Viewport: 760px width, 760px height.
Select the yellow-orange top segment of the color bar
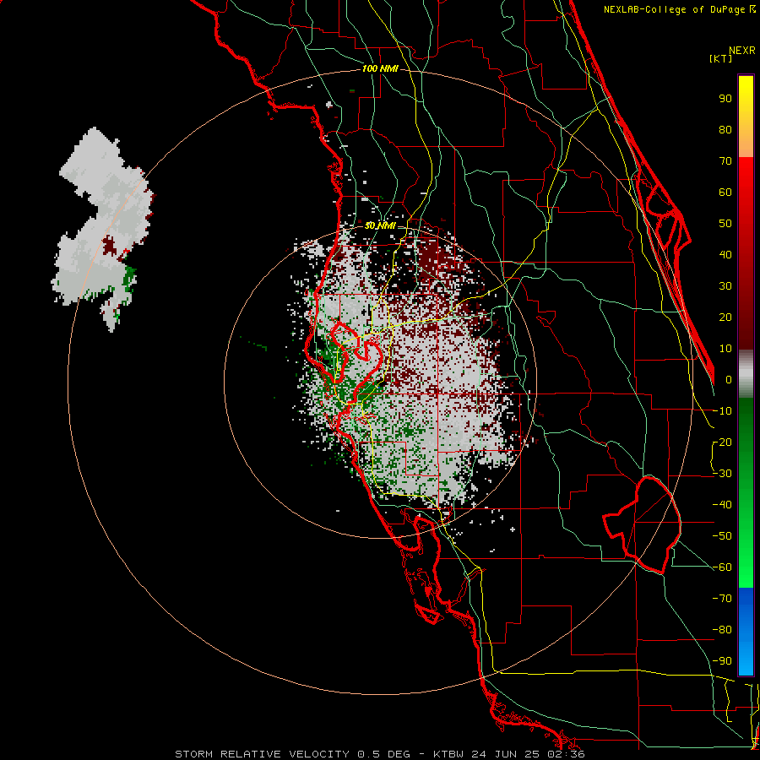point(746,117)
